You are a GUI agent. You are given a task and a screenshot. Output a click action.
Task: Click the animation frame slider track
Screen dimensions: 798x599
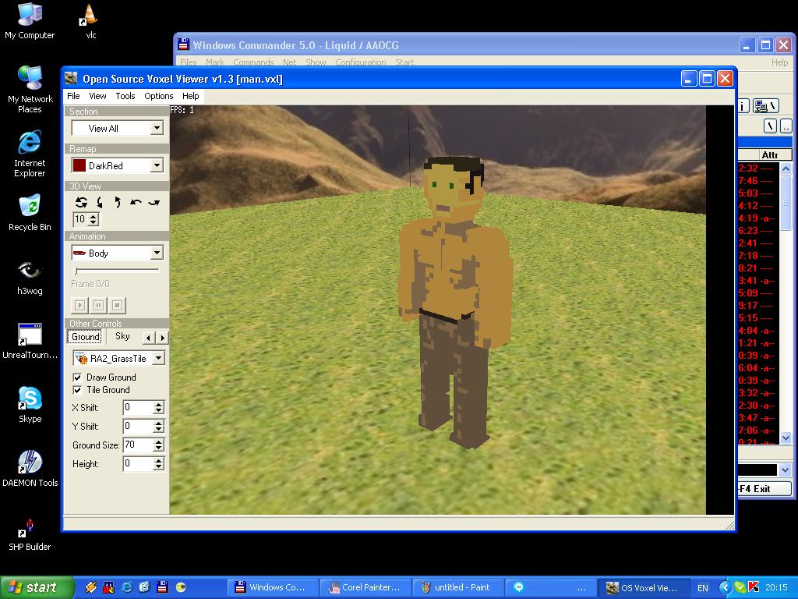pyautogui.click(x=117, y=271)
